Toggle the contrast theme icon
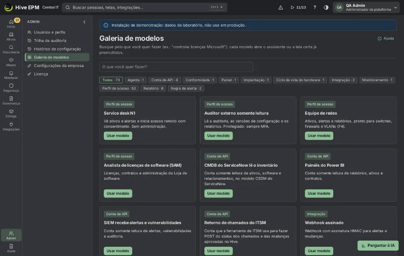Image resolution: width=404 pixels, height=256 pixels. coord(326,7)
